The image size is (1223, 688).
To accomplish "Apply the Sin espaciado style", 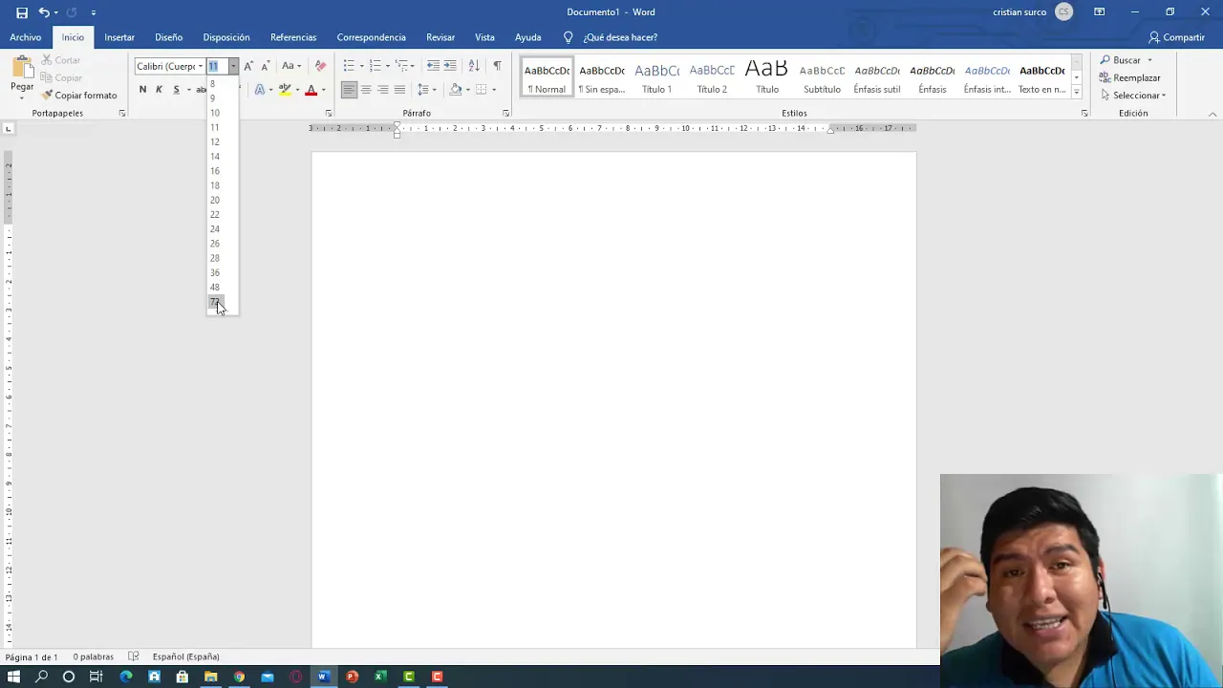I will click(602, 77).
